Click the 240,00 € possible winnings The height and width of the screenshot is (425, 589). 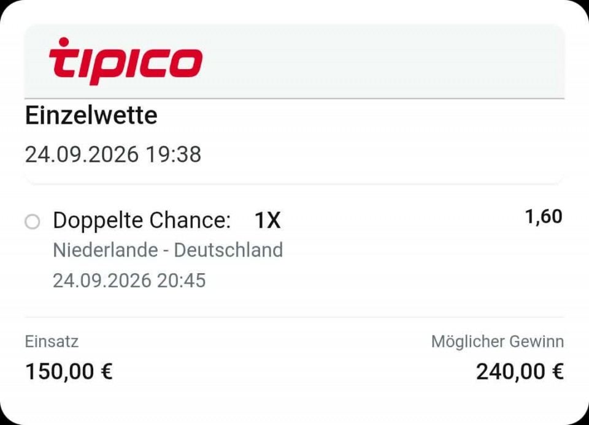coord(520,371)
